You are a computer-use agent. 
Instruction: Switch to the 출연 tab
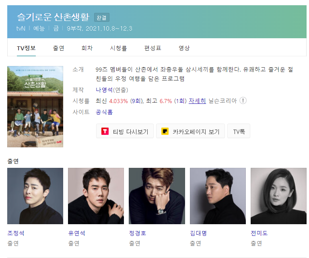pyautogui.click(x=58, y=48)
